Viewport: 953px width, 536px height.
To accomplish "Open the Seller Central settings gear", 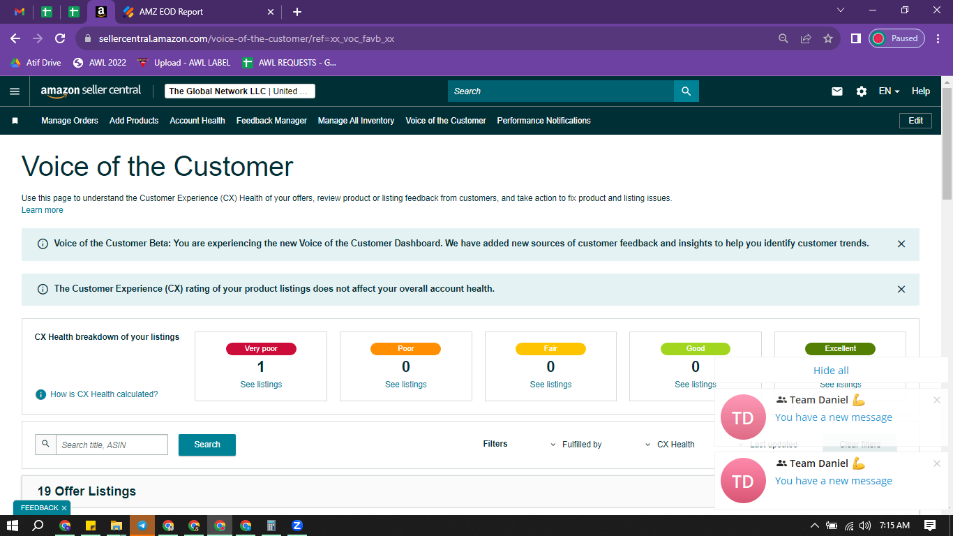I will pyautogui.click(x=862, y=91).
